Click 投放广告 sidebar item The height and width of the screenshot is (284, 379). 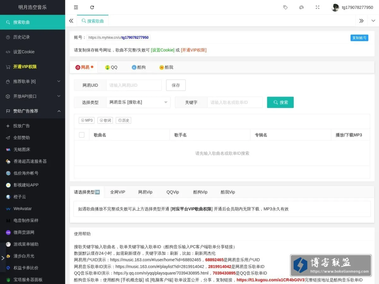(x=33, y=126)
